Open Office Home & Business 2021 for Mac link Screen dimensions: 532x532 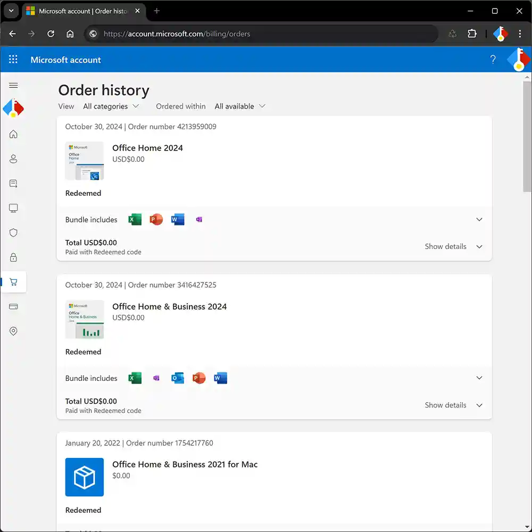click(x=185, y=464)
